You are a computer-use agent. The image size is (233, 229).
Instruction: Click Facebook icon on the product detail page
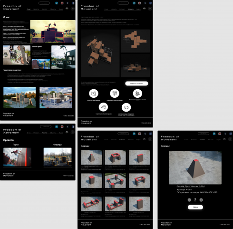pyautogui.click(x=231, y=134)
